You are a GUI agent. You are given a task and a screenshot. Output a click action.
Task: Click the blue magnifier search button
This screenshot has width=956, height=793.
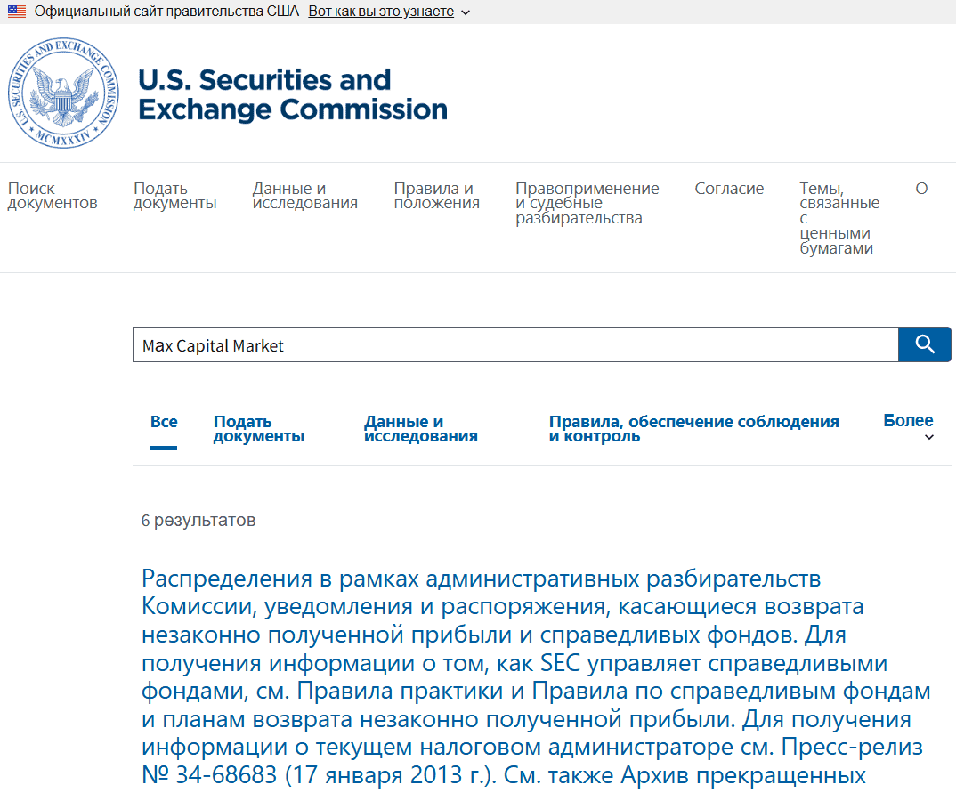coord(925,344)
